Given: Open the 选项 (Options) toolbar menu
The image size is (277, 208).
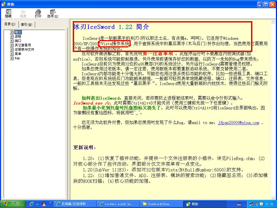Looking at the screenshot, I should click(x=53, y=14).
